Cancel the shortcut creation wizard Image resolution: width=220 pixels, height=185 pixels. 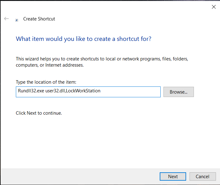[202, 177]
